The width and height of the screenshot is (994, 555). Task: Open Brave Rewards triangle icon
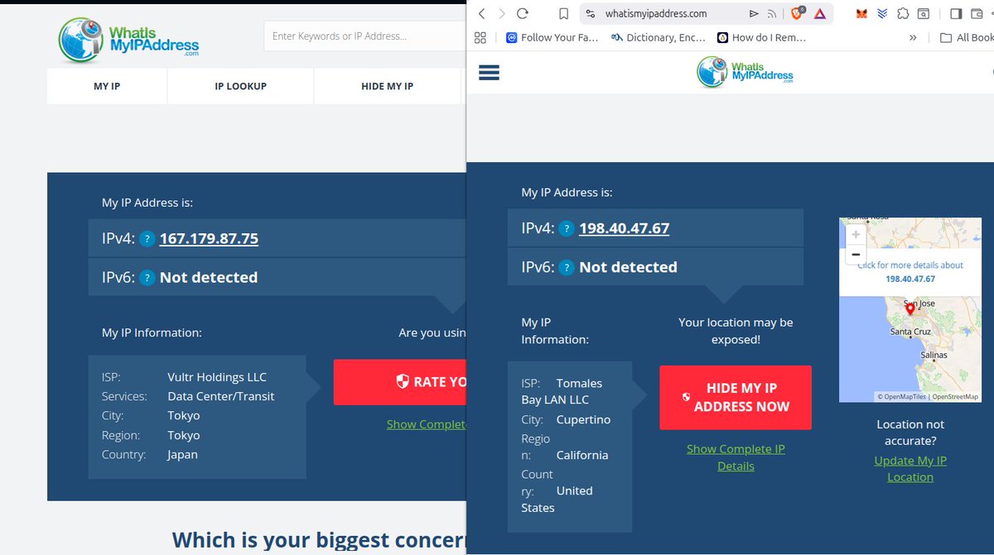click(819, 13)
